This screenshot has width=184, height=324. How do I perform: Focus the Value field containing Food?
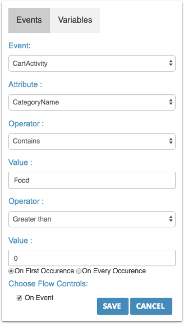(92, 180)
